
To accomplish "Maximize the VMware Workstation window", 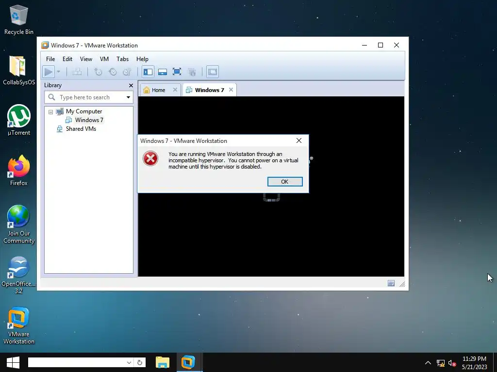I will point(381,45).
